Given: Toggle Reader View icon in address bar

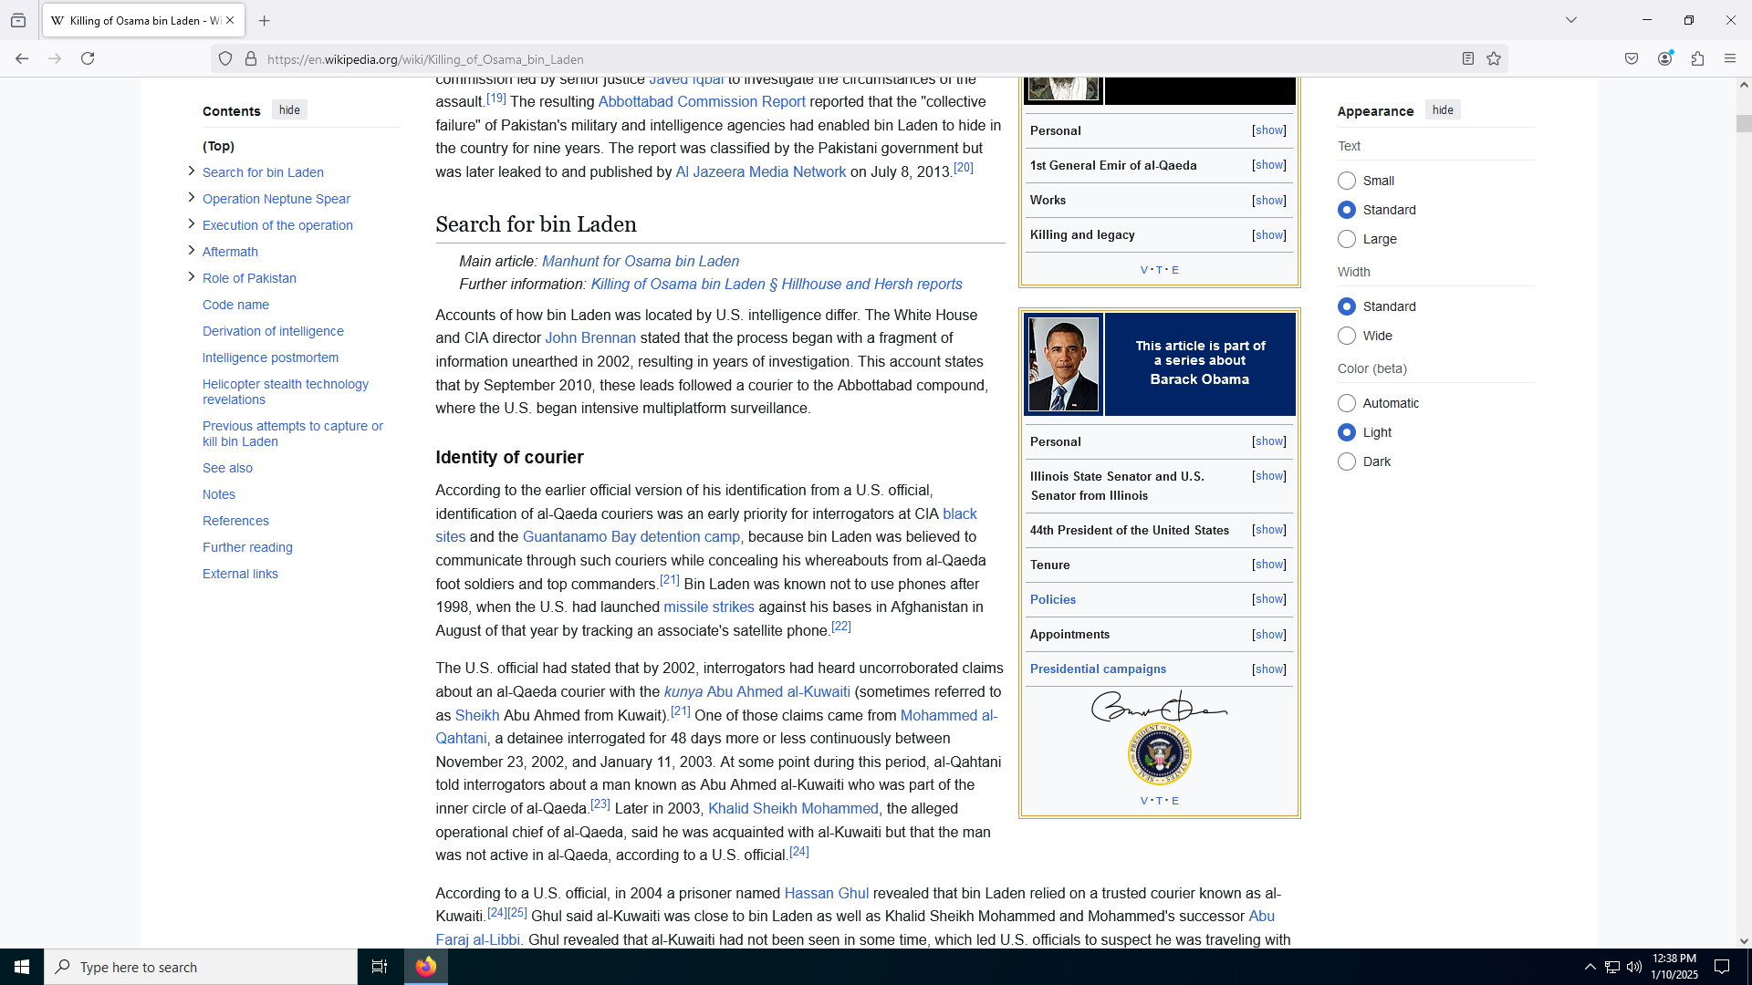Looking at the screenshot, I should click(1468, 59).
